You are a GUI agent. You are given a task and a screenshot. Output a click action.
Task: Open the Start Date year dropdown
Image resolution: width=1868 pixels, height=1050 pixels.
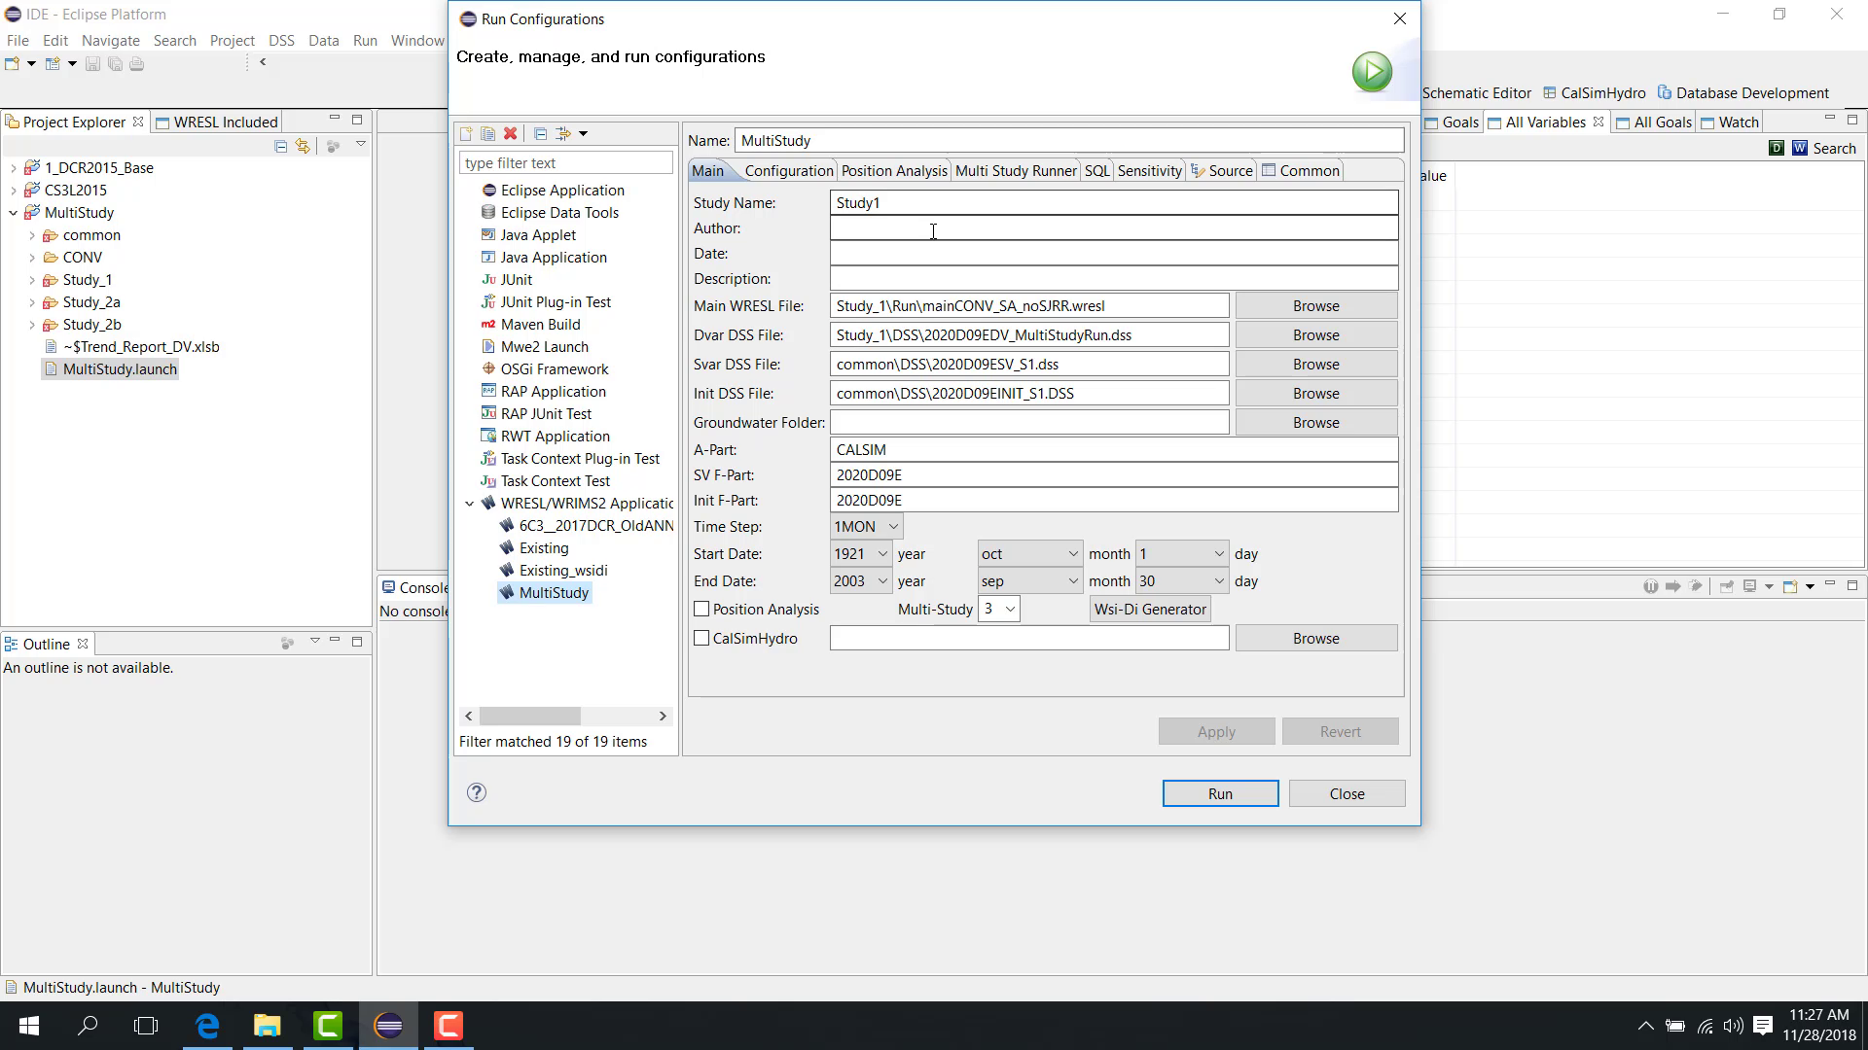pos(861,553)
